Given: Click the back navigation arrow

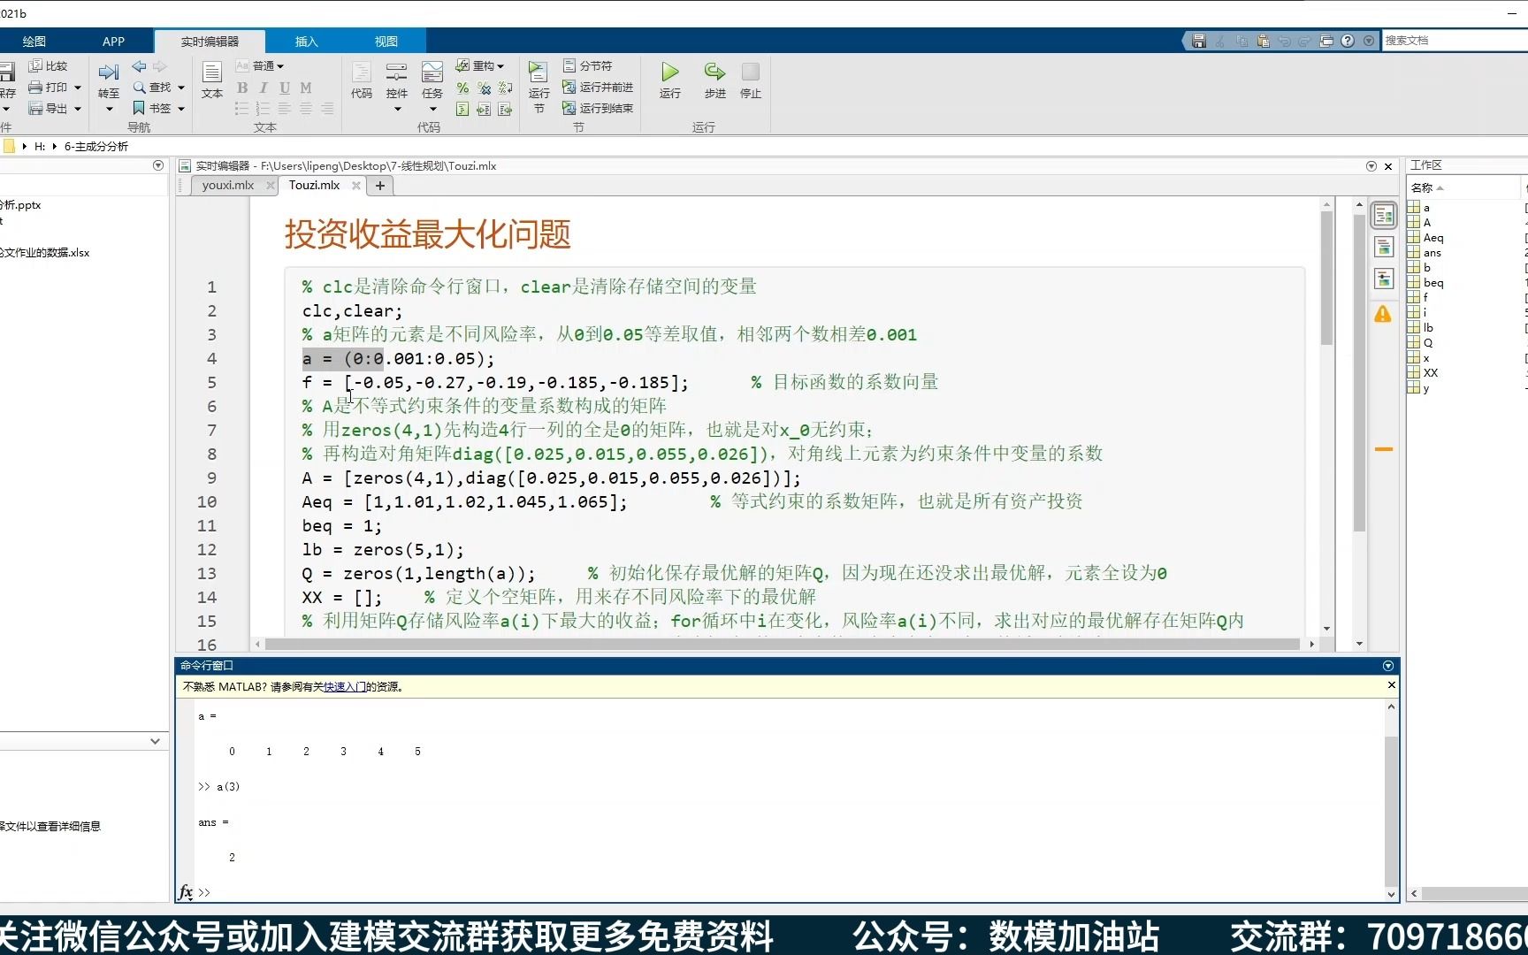Looking at the screenshot, I should tap(139, 66).
